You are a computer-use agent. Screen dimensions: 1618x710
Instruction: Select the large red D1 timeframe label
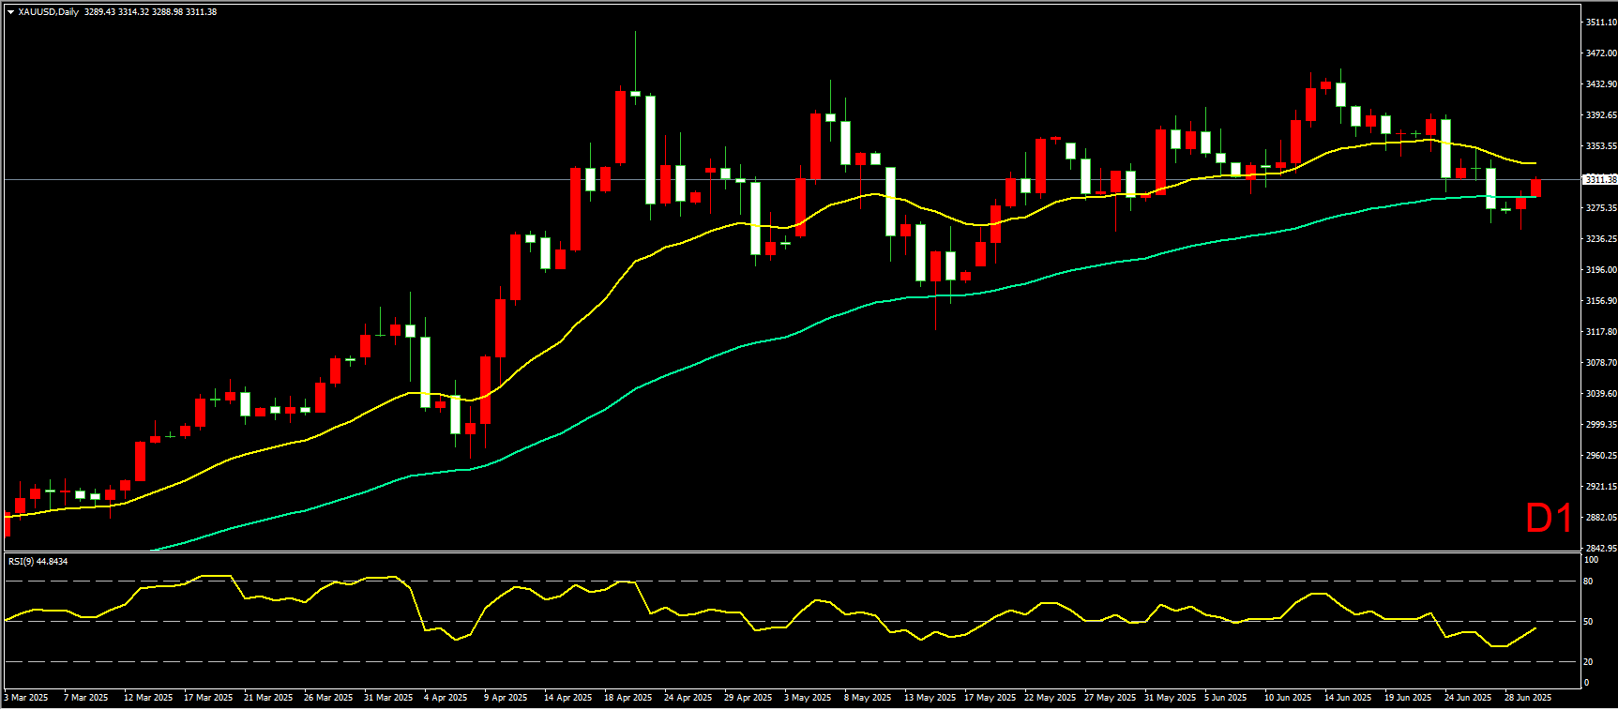click(x=1549, y=518)
